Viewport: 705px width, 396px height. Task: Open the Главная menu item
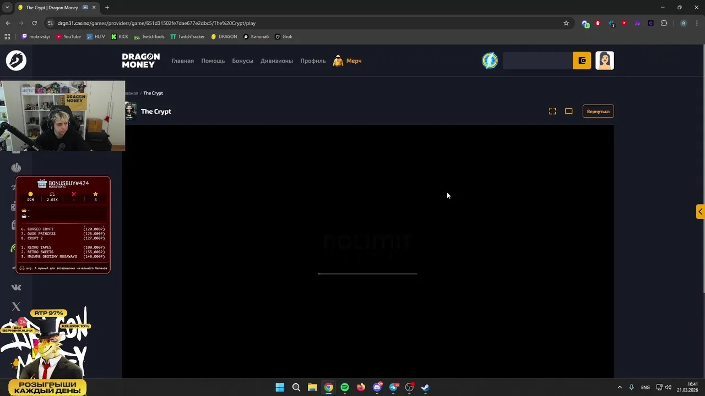(x=183, y=61)
